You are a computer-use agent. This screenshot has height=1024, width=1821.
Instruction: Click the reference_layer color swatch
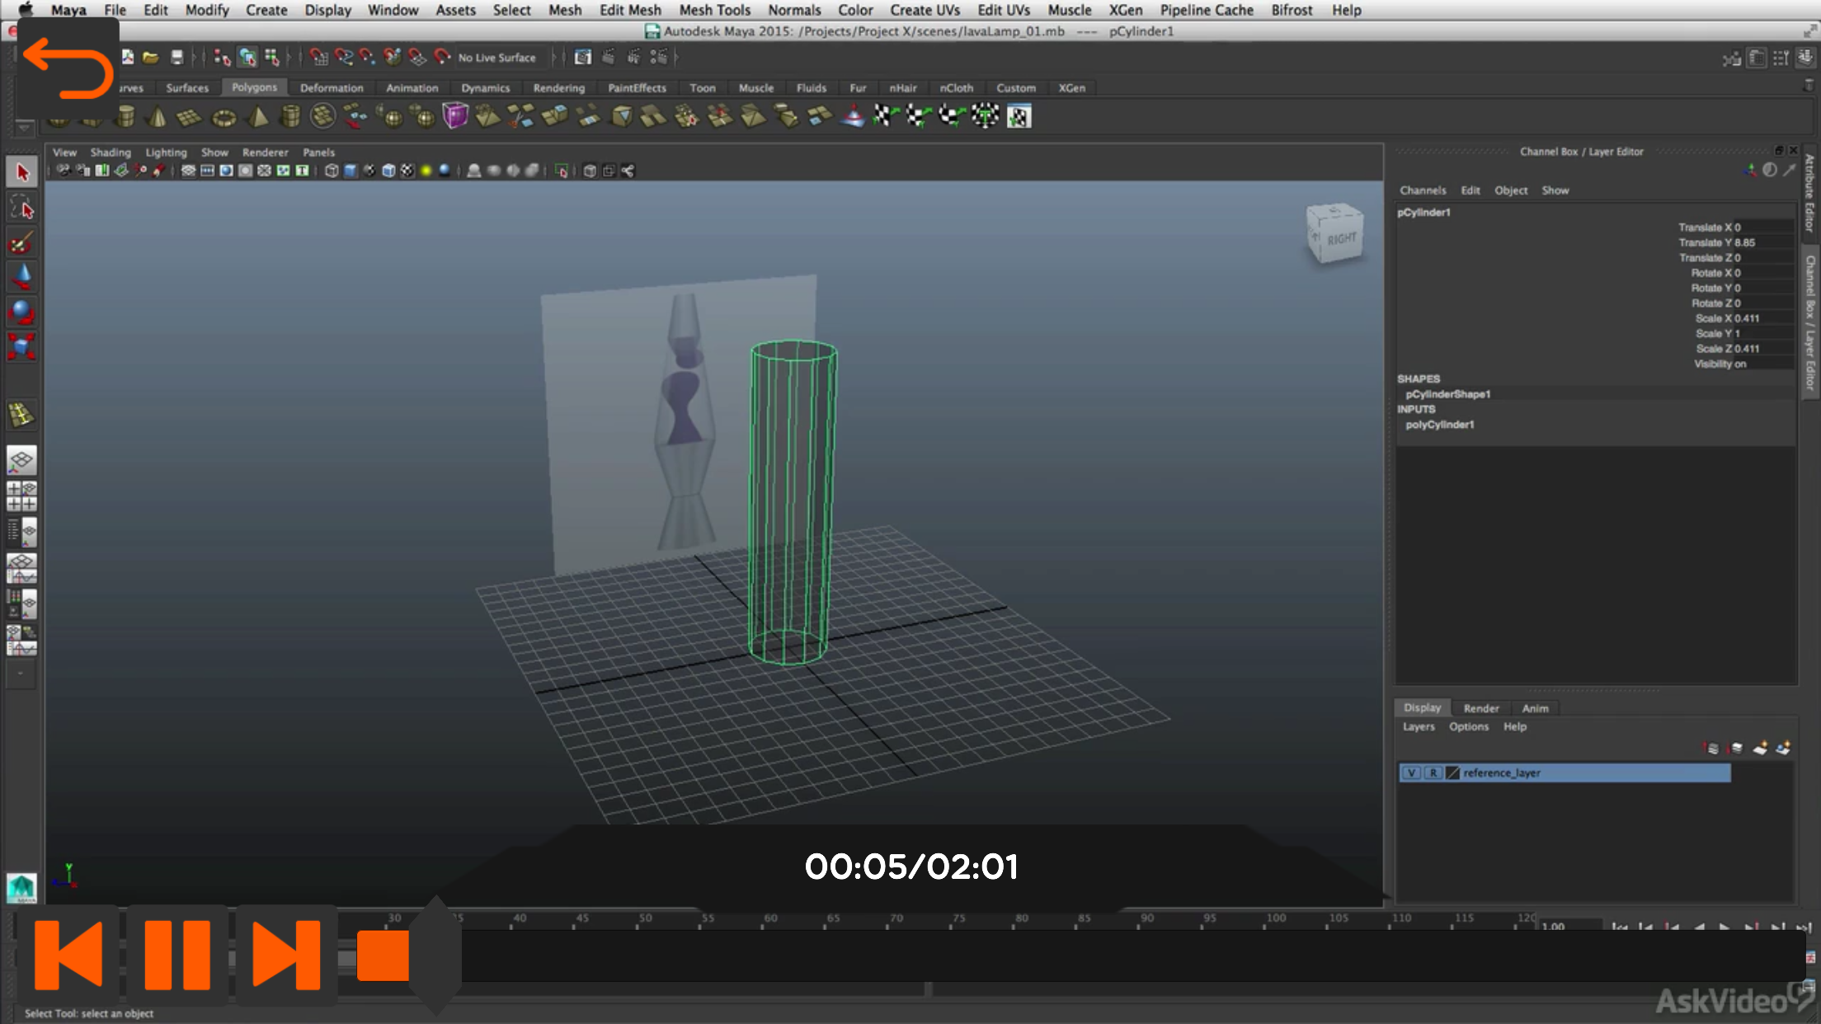click(1453, 773)
